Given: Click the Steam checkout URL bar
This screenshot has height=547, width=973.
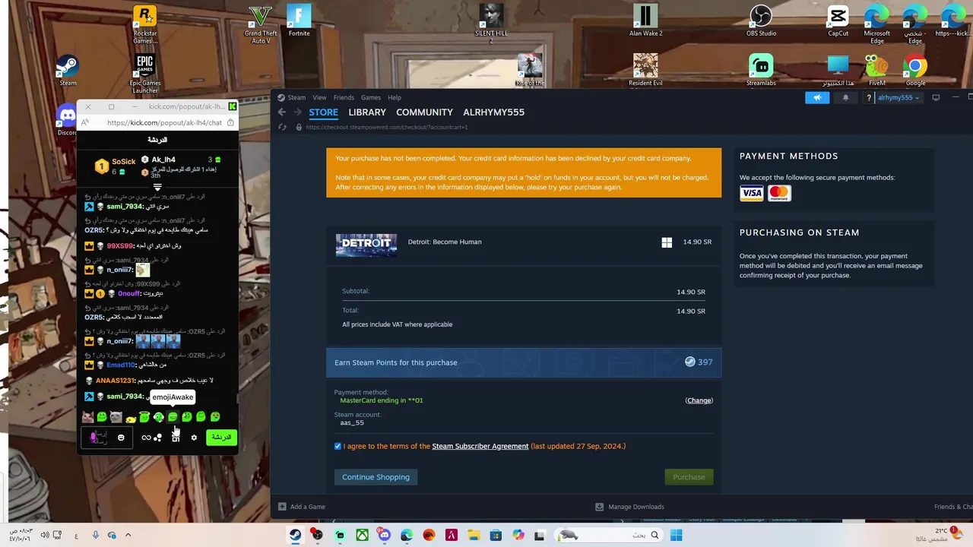Looking at the screenshot, I should point(386,127).
